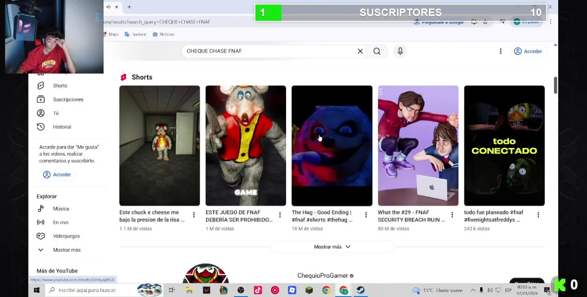587x297 pixels.
Task: Open options menu for Este chuck e cheese short
Action: (194, 215)
